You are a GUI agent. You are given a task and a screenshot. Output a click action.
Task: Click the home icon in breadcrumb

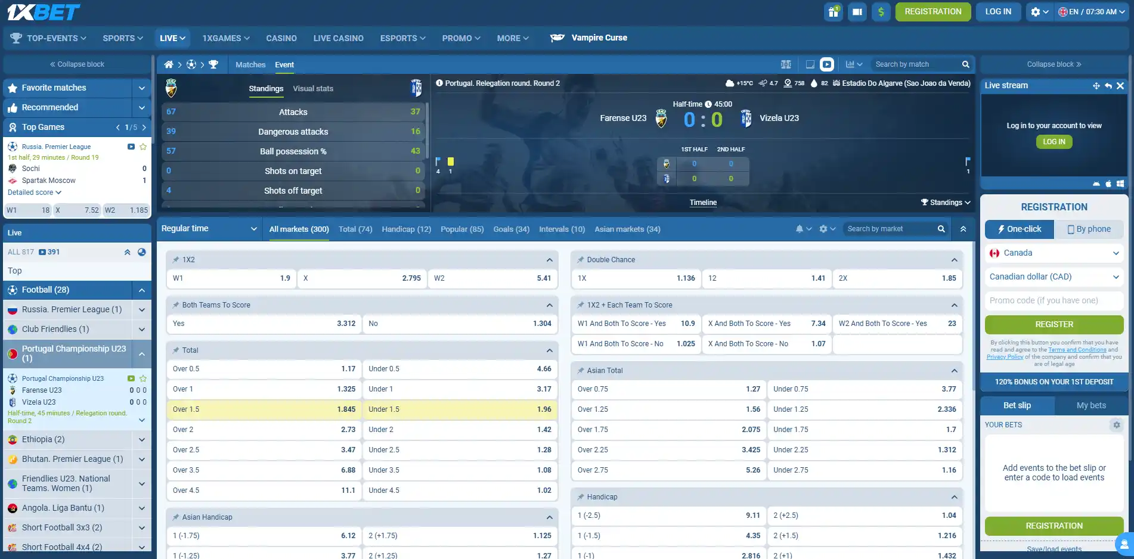[x=169, y=64]
